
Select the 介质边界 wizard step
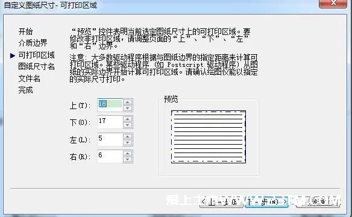[33, 43]
